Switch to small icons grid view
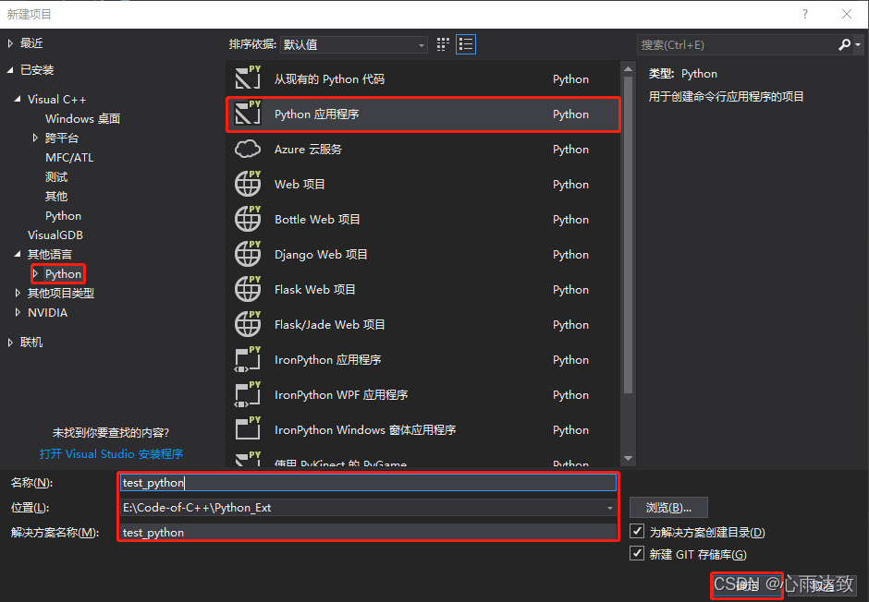The height and width of the screenshot is (602, 869). (x=443, y=44)
